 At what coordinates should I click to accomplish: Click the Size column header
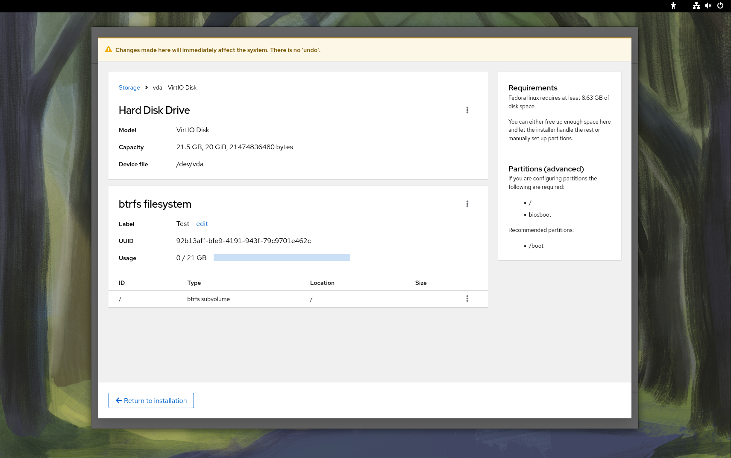click(421, 283)
